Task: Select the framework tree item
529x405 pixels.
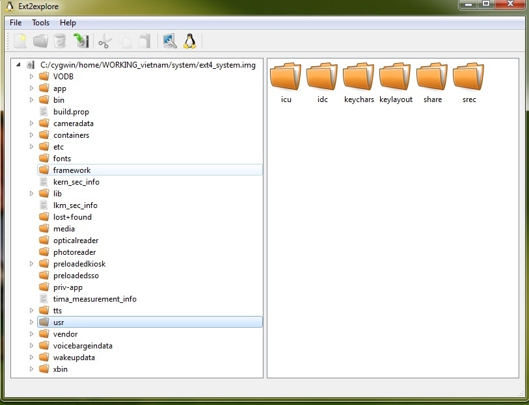Action: pos(150,170)
